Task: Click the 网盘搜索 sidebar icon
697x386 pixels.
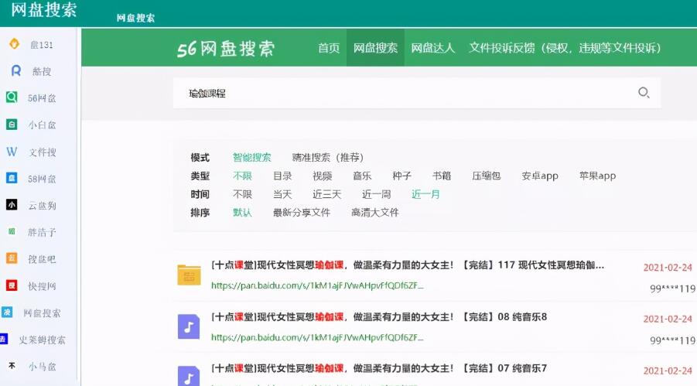Action: pos(7,313)
